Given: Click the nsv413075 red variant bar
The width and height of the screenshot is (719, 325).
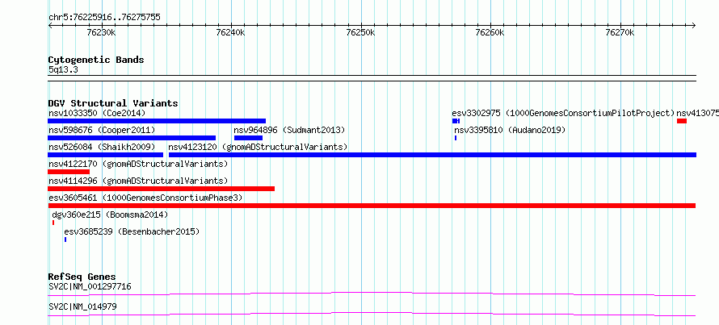Looking at the screenshot, I should pos(681,121).
